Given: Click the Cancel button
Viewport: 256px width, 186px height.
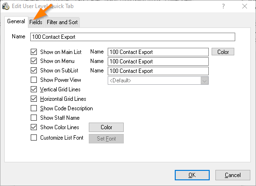Looking at the screenshot, I should tap(233, 175).
